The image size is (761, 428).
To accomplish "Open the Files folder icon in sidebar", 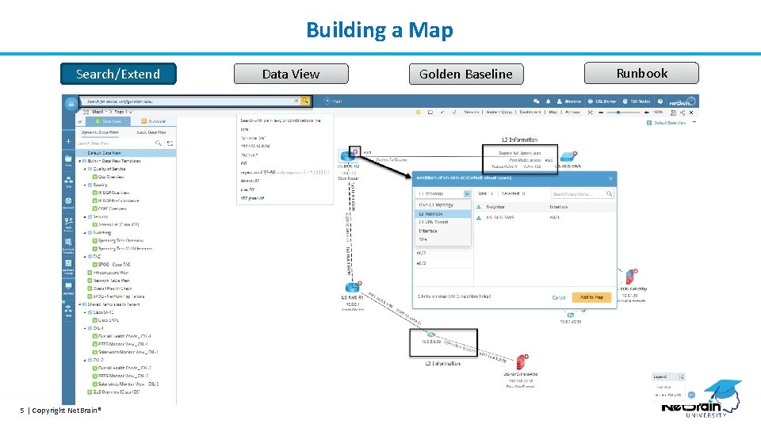I will pos(68,159).
